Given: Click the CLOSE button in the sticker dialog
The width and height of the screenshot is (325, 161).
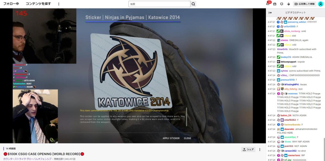Looking at the screenshot, I should 188,138.
